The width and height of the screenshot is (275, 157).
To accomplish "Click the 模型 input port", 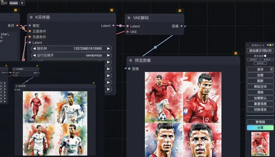I will tap(30, 26).
